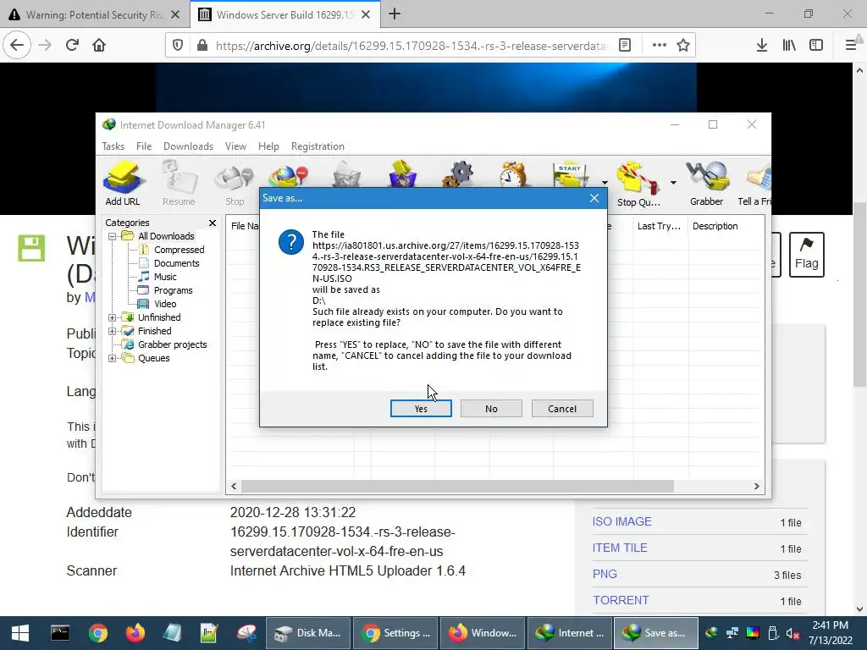Click the Description column header
Viewport: 867px width, 650px height.
[x=715, y=226]
